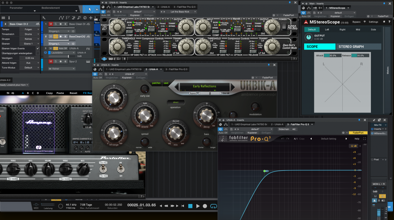
Task: Toggle input monitoring on Spur 2 track
Action: coord(65,62)
